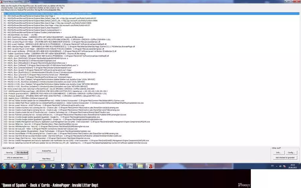This screenshot has height=188, width=301.
Task: Tick the O4 Skype run entry checkbox
Action: (x=3, y=77)
